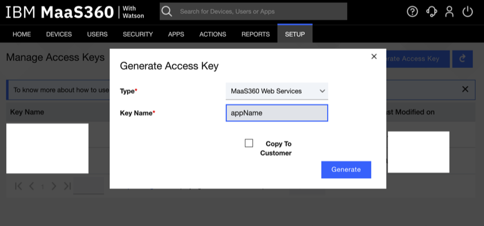Open the user profile icon
The image size is (484, 226).
[450, 12]
